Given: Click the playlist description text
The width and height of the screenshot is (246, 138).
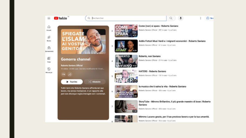Looking at the screenshot, I should tap(83, 91).
